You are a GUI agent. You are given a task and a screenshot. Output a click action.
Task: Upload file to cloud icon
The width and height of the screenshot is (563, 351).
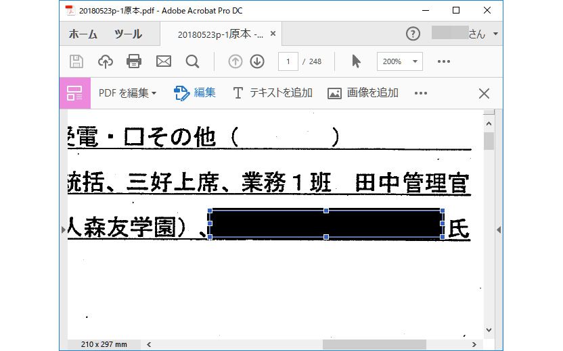point(106,61)
